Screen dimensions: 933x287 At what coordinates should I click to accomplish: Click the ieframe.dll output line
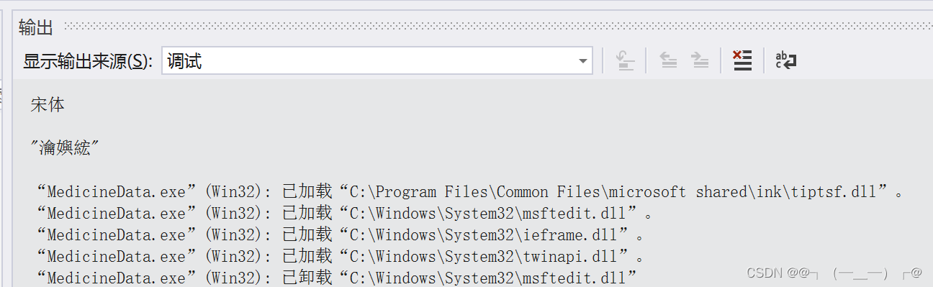click(x=340, y=235)
